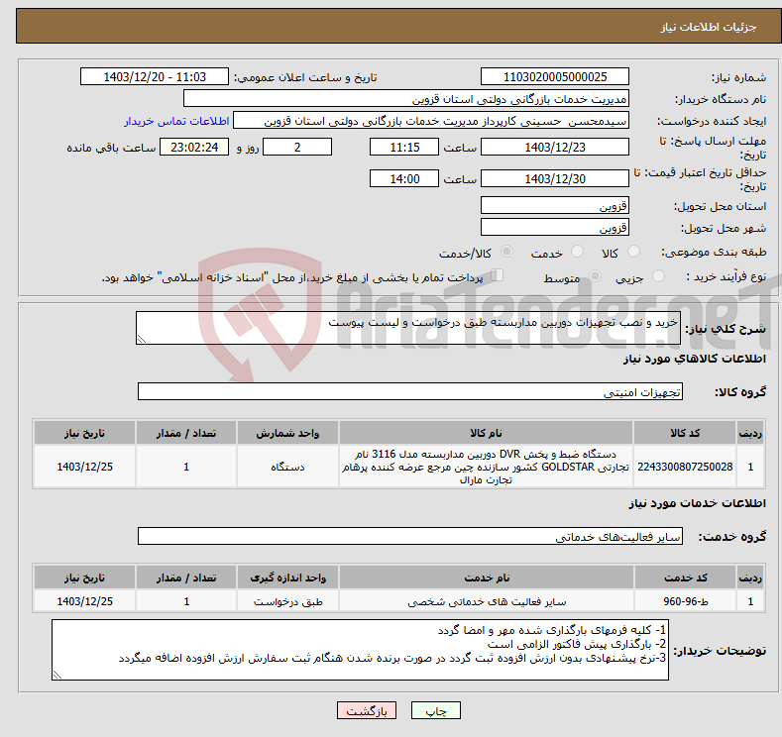Click the واحد اندازه گیری column header
Image resolution: width=782 pixels, height=737 pixels.
287,578
